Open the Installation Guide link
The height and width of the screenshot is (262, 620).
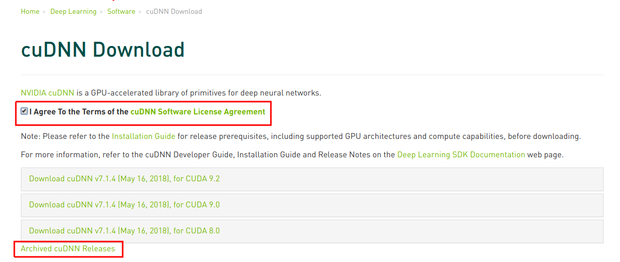coord(143,136)
